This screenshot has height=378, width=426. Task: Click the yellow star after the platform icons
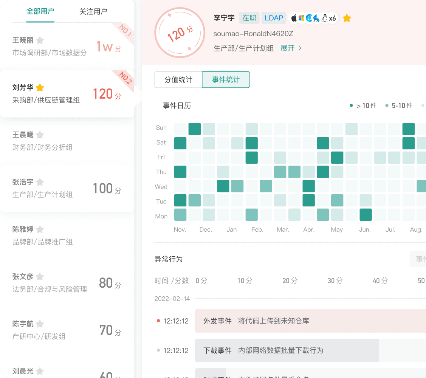point(347,18)
